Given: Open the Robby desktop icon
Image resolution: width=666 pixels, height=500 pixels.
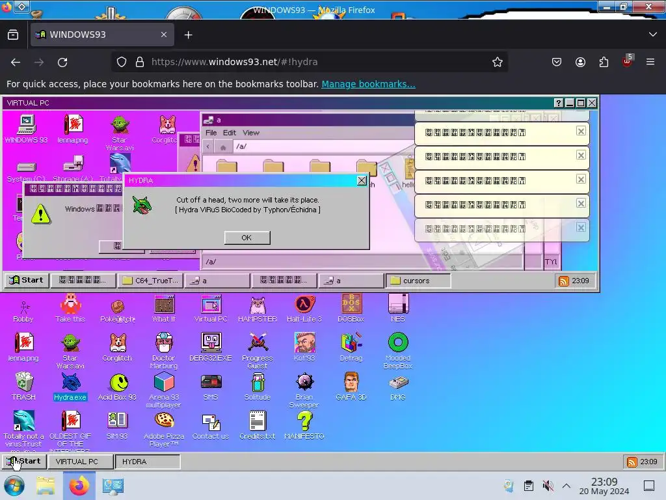Looking at the screenshot, I should [23, 311].
